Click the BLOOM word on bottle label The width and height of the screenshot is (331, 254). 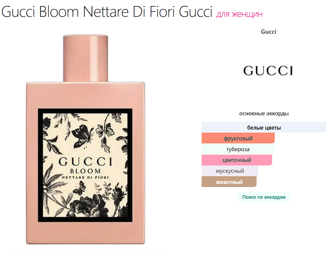[x=85, y=171]
